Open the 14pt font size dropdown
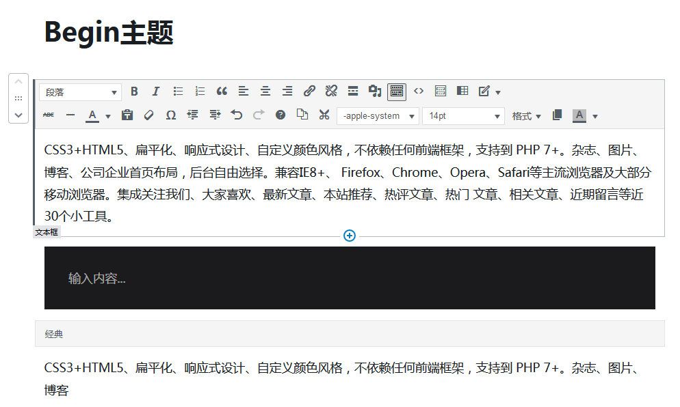680x407 pixels. pyautogui.click(x=463, y=115)
